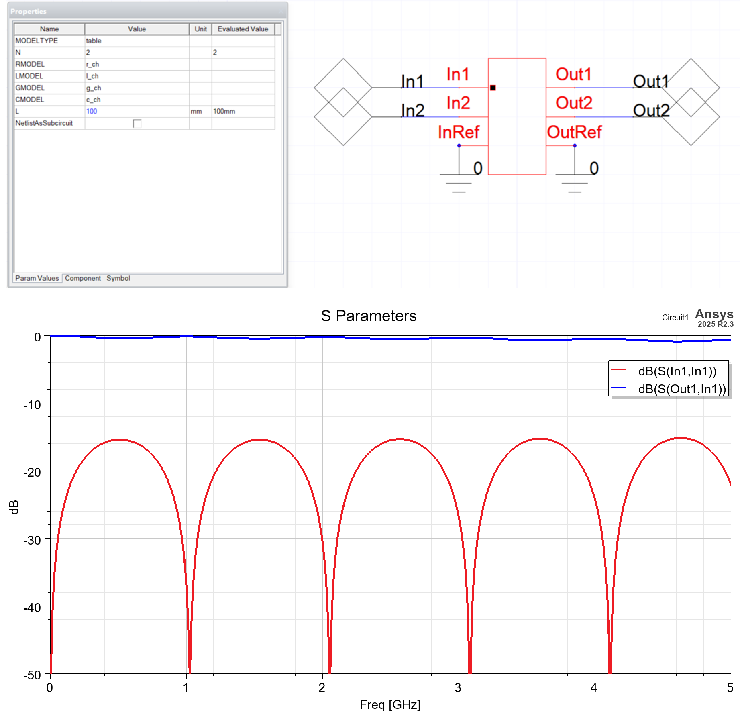Viewport: 740px width, 714px height.
Task: Switch to the Component tab
Action: [83, 278]
